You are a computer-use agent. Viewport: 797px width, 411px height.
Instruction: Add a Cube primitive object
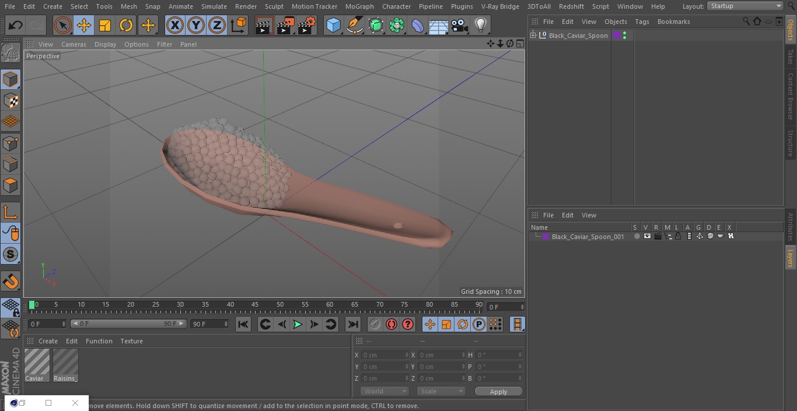coord(334,26)
